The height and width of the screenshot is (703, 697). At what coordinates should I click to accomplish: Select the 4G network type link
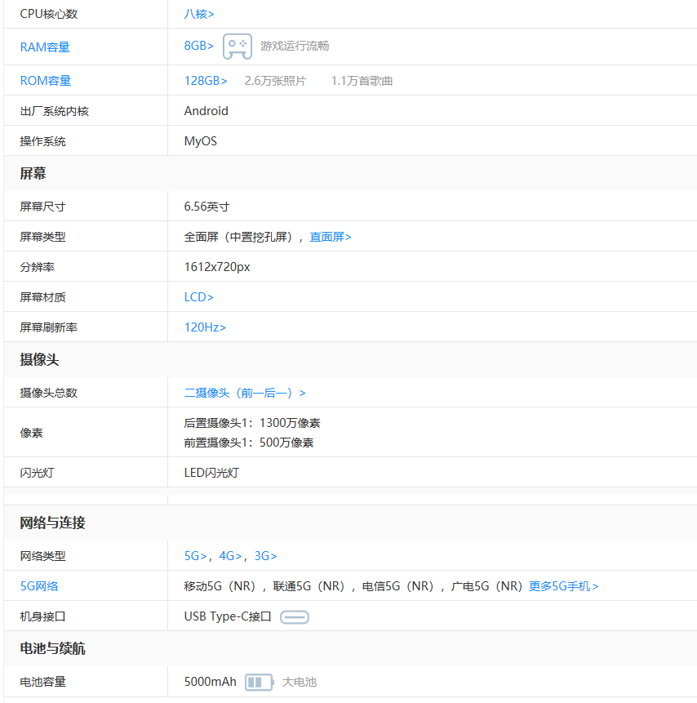coord(230,556)
